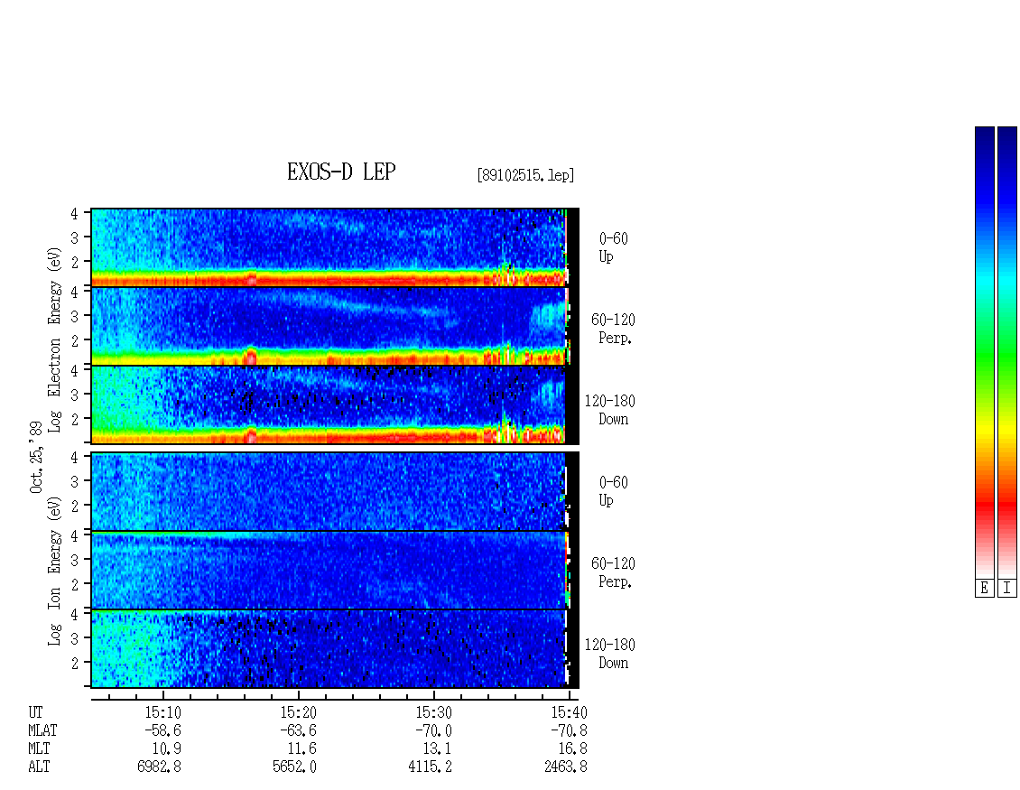The width and height of the screenshot is (1020, 790).
Task: Click the ALT value 4115.2
Action: (x=430, y=767)
